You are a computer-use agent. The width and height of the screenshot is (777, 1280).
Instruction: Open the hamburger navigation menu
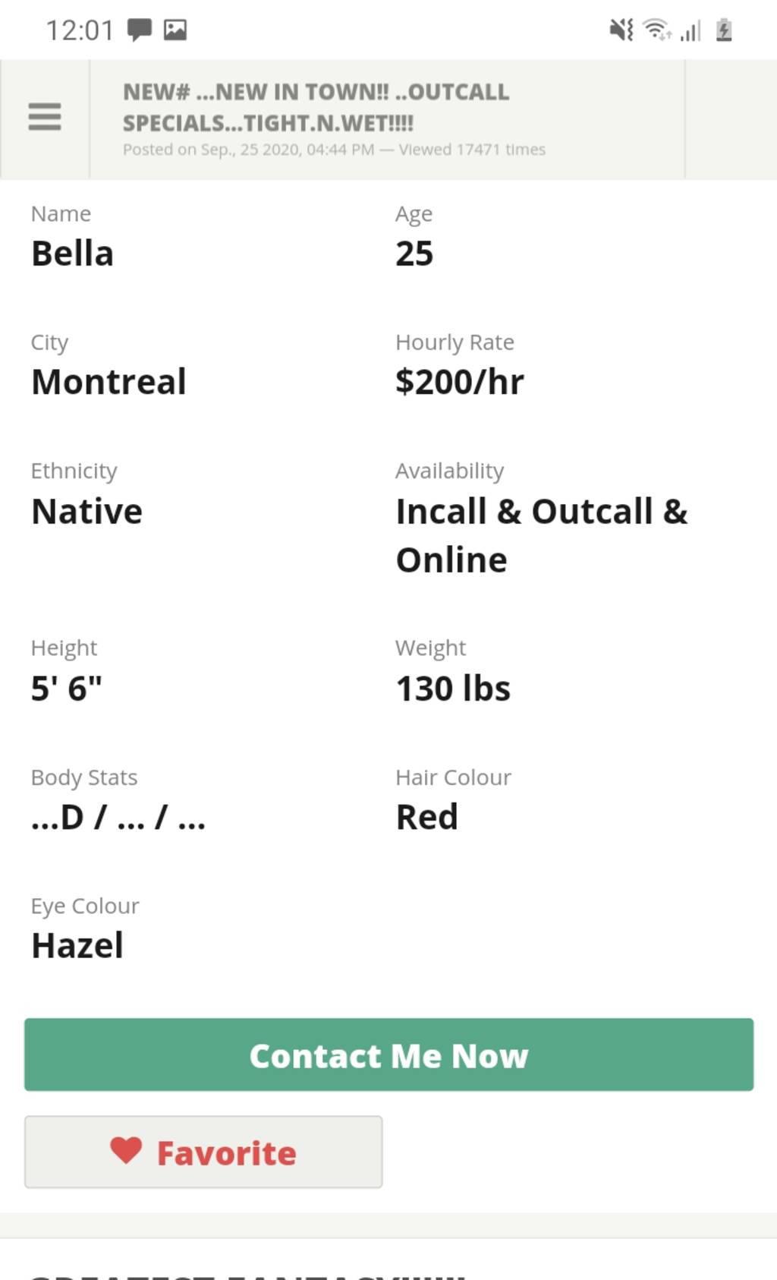pos(45,118)
